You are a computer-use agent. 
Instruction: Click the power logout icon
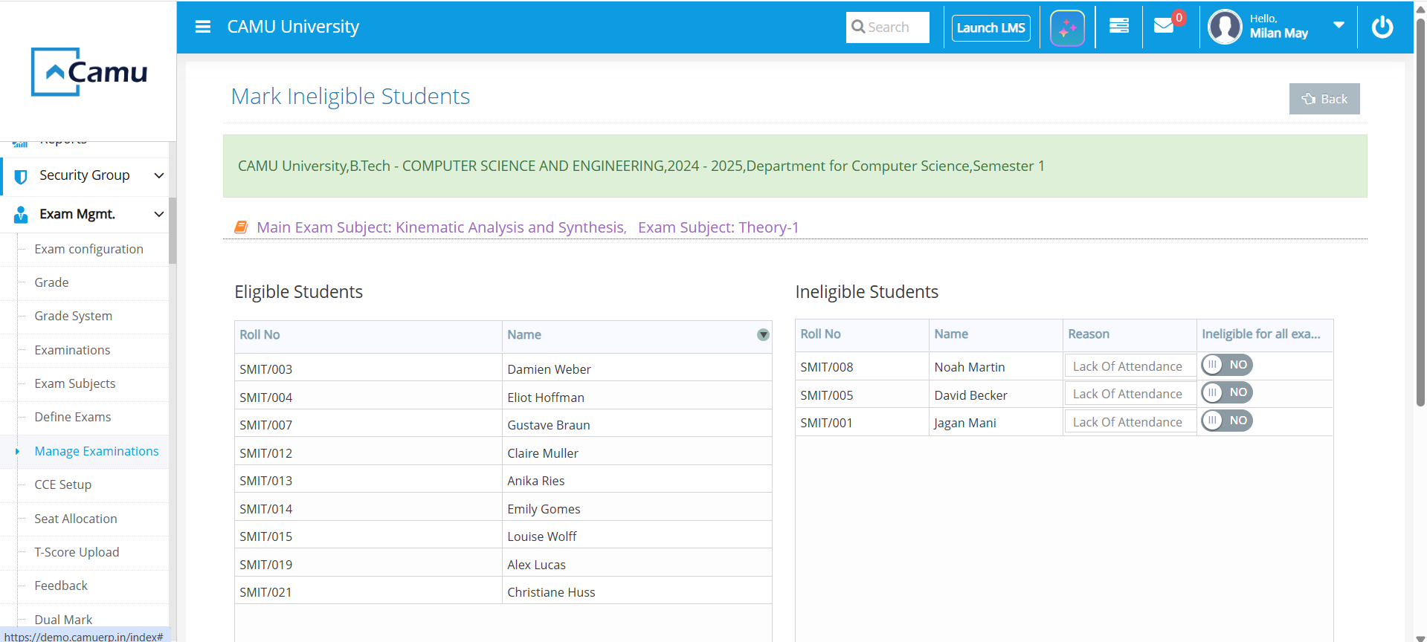tap(1382, 27)
